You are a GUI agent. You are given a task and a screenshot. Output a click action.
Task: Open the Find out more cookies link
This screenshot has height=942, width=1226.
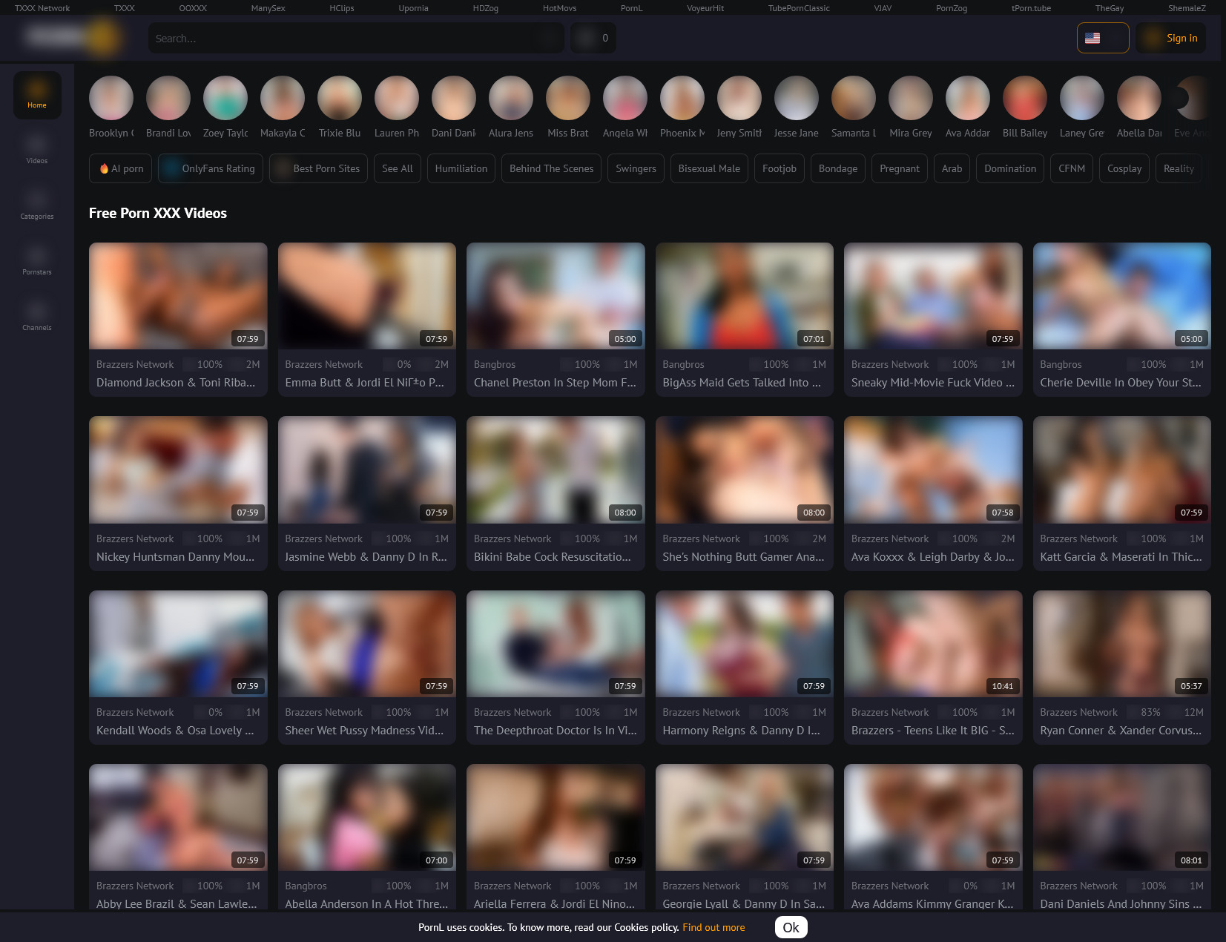pos(713,927)
